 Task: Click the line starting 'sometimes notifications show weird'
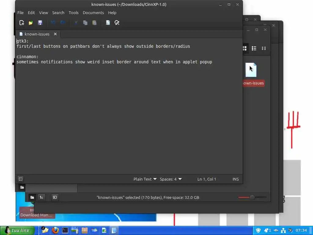tap(114, 62)
